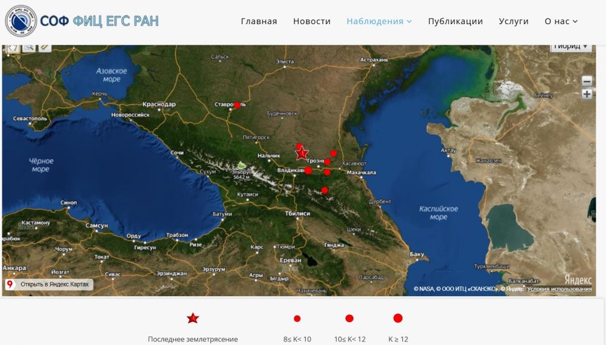Click Открыть в Яндекс.Картах button
This screenshot has height=345, width=606.
(x=49, y=284)
